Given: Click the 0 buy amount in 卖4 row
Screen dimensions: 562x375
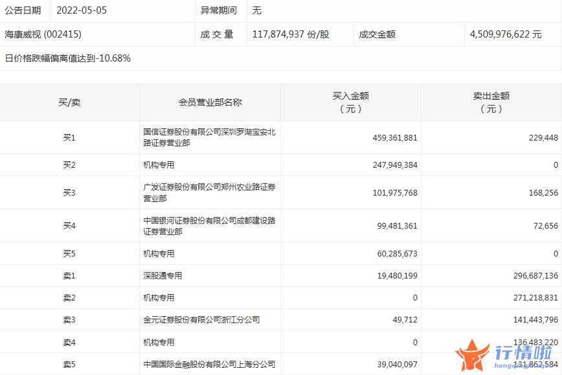Looking at the screenshot, I should pyautogui.click(x=415, y=343).
